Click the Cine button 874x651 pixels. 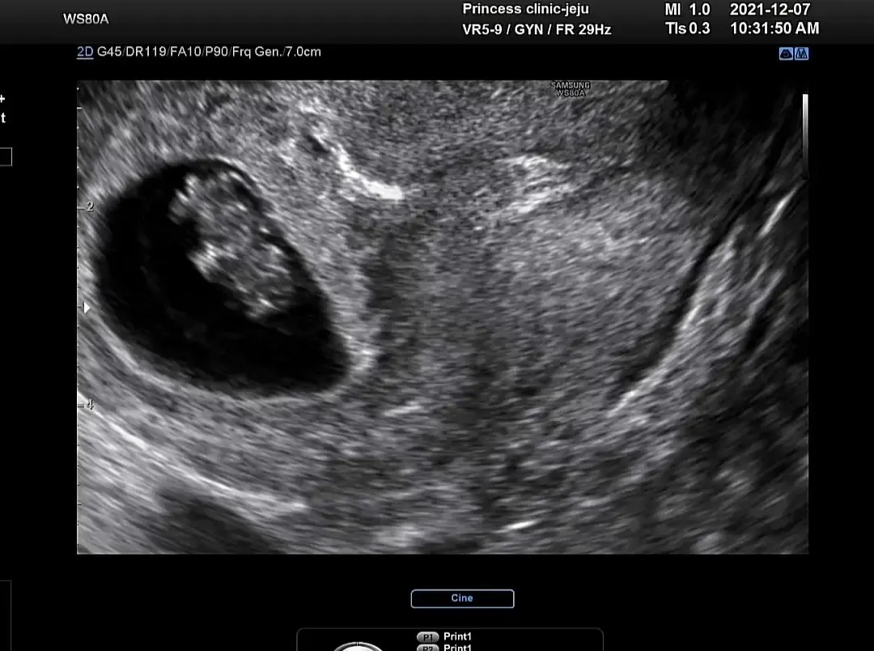coord(462,598)
